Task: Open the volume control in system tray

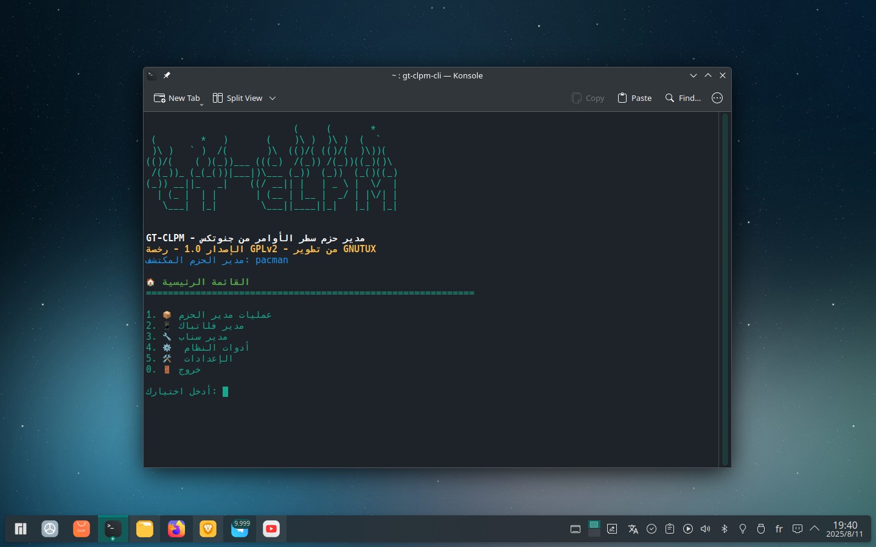Action: (706, 529)
